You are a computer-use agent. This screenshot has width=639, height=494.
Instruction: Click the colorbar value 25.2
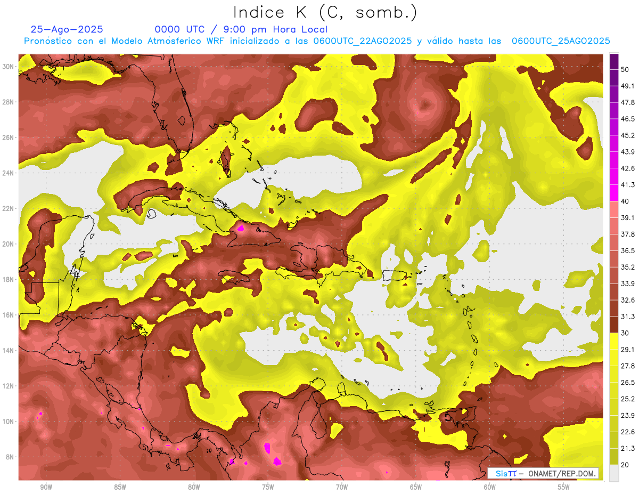[628, 399]
